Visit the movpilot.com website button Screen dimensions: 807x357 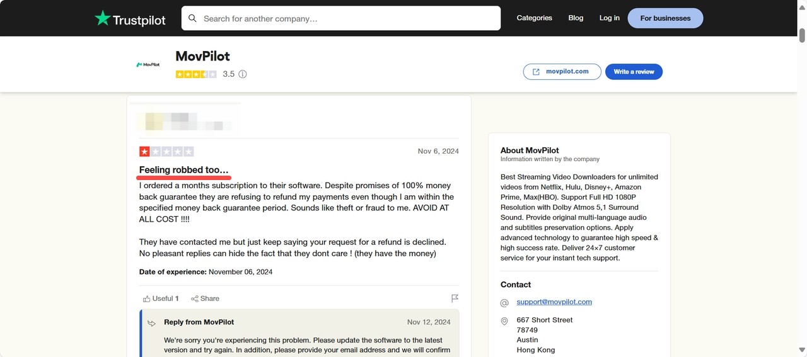[x=560, y=72]
